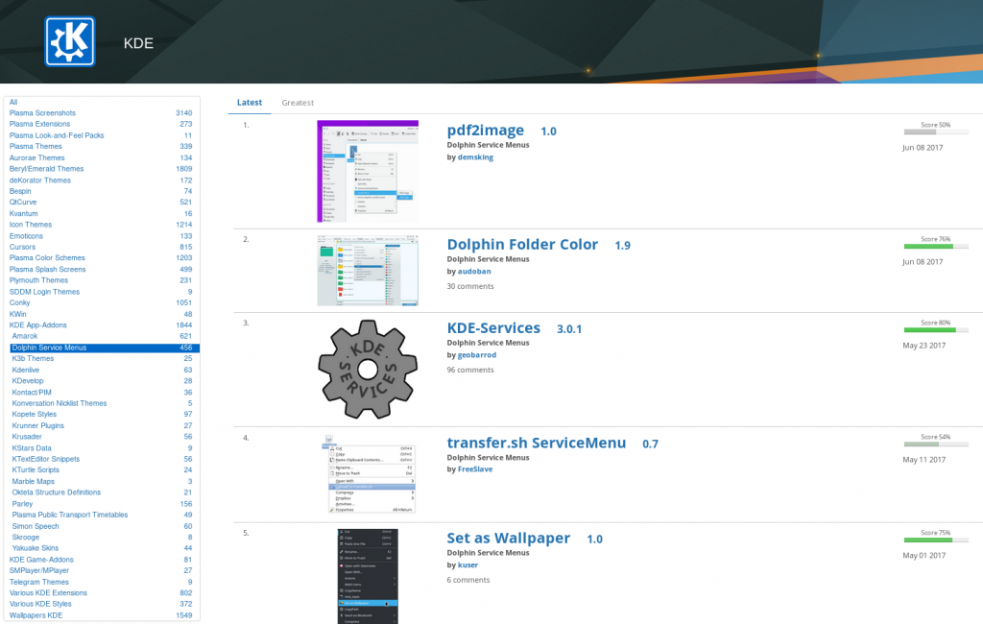Switch to the Latest tab
The image size is (983, 624).
coord(250,102)
